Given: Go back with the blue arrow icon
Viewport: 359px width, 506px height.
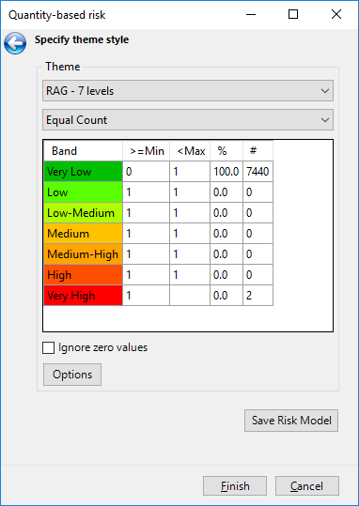Looking at the screenshot, I should click(15, 43).
